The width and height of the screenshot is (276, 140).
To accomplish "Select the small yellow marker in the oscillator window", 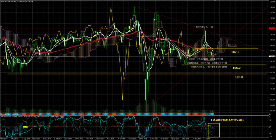I will pos(25,127).
